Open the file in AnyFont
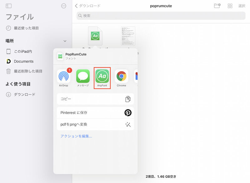250x183 pixels. coord(102,78)
